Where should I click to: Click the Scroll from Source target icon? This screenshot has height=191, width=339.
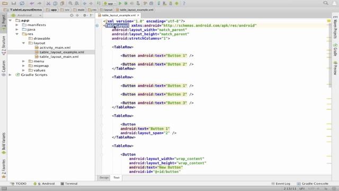[72, 15]
